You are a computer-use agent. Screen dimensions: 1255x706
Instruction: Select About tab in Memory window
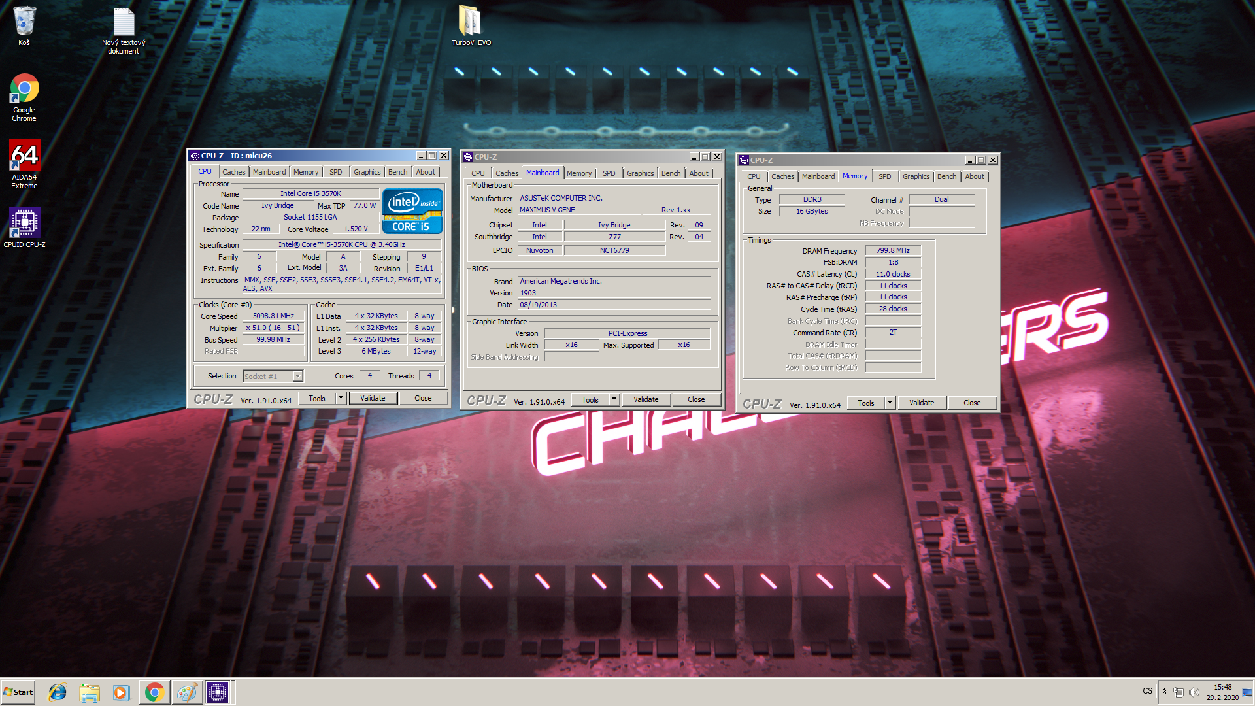(975, 176)
